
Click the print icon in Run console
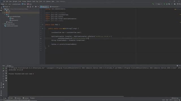(x=6, y=78)
